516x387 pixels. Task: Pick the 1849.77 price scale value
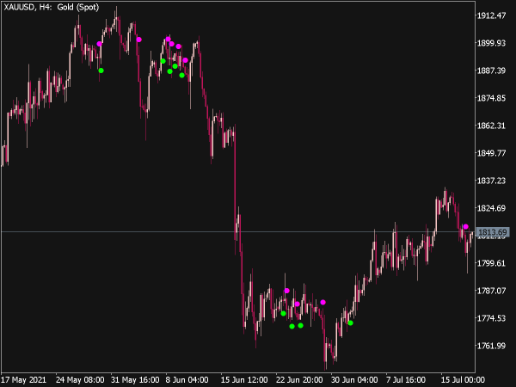491,153
